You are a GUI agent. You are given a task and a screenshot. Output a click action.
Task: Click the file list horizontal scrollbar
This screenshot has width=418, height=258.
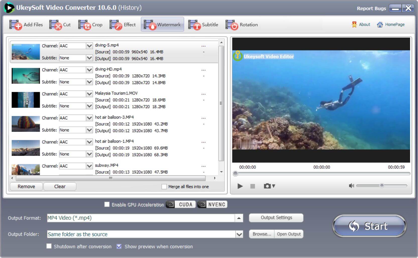[x=110, y=178]
